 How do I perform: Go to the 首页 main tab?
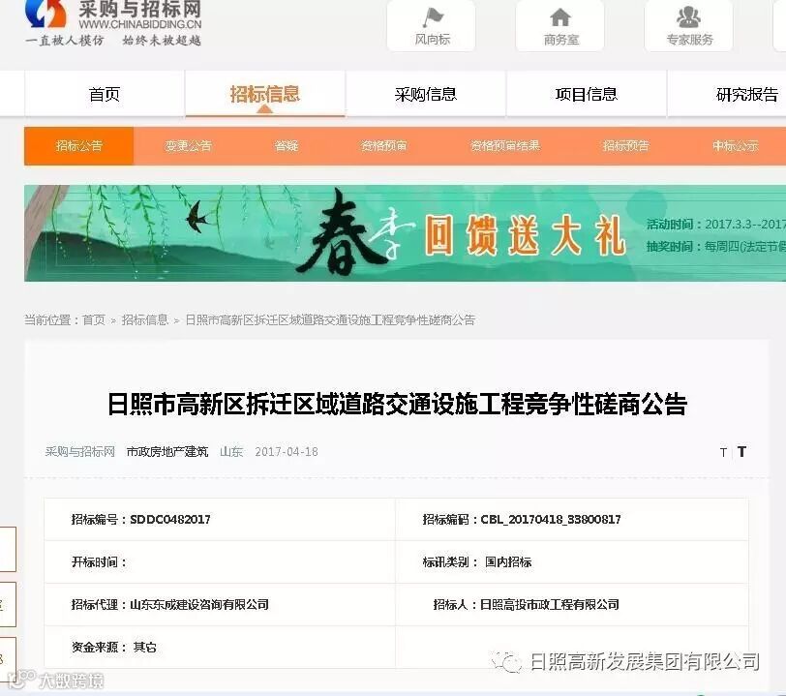(105, 94)
